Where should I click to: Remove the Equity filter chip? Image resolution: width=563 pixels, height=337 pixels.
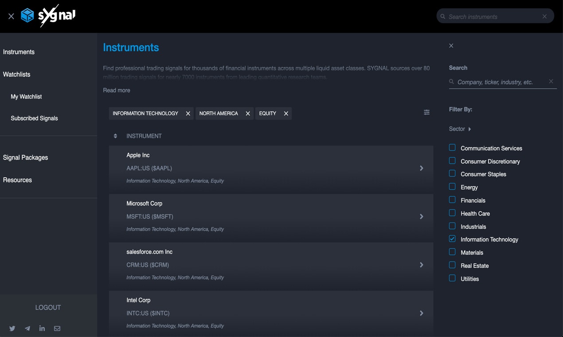coord(286,114)
